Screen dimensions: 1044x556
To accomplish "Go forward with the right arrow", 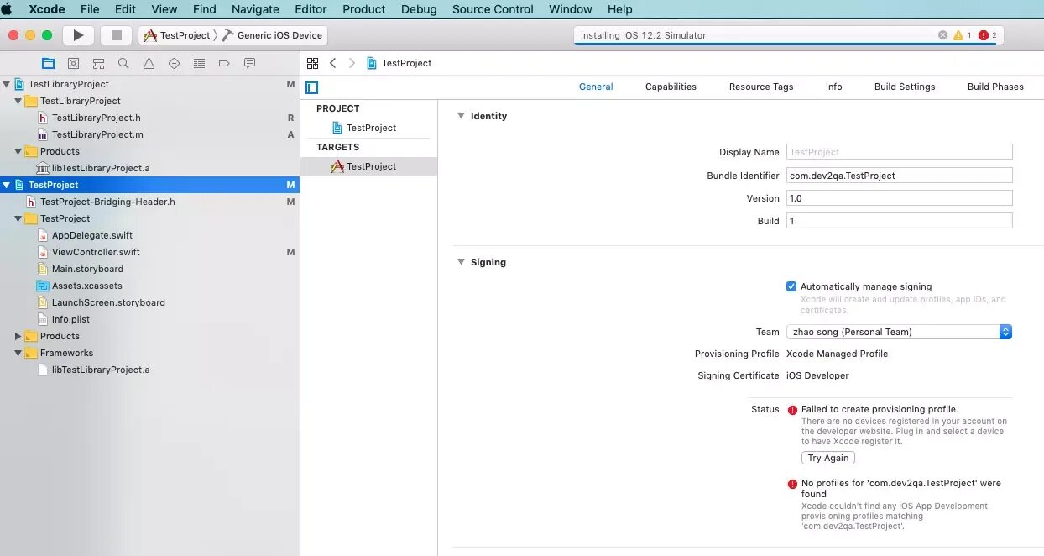I will pyautogui.click(x=352, y=63).
